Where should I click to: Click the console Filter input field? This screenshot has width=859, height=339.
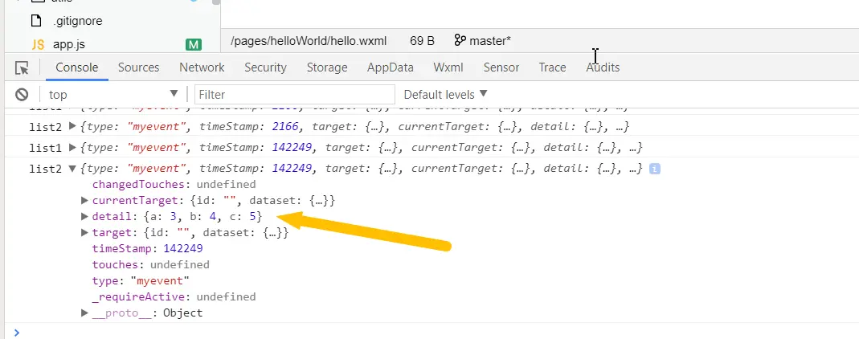295,95
